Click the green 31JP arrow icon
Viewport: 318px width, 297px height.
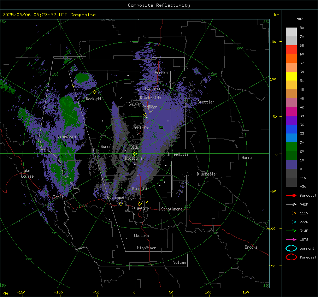point(291,231)
